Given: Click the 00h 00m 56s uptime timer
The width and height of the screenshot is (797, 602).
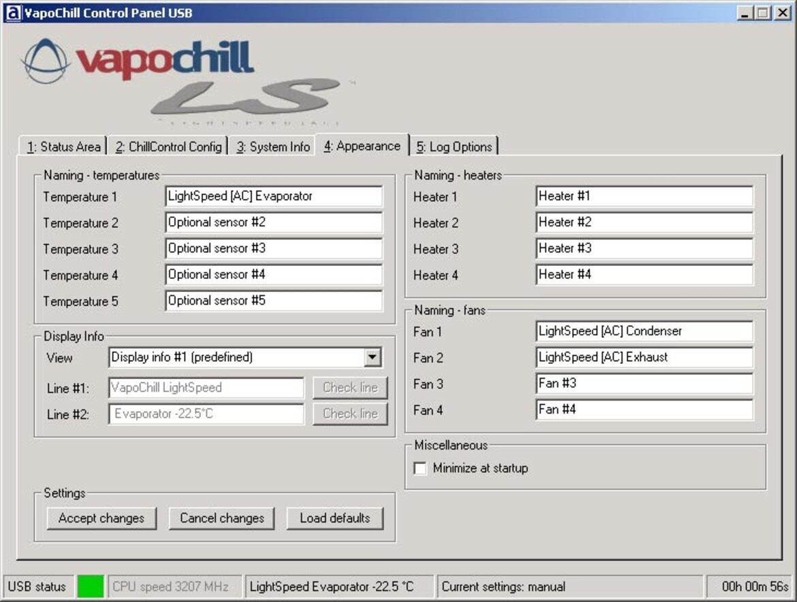Looking at the screenshot, I should pyautogui.click(x=750, y=586).
